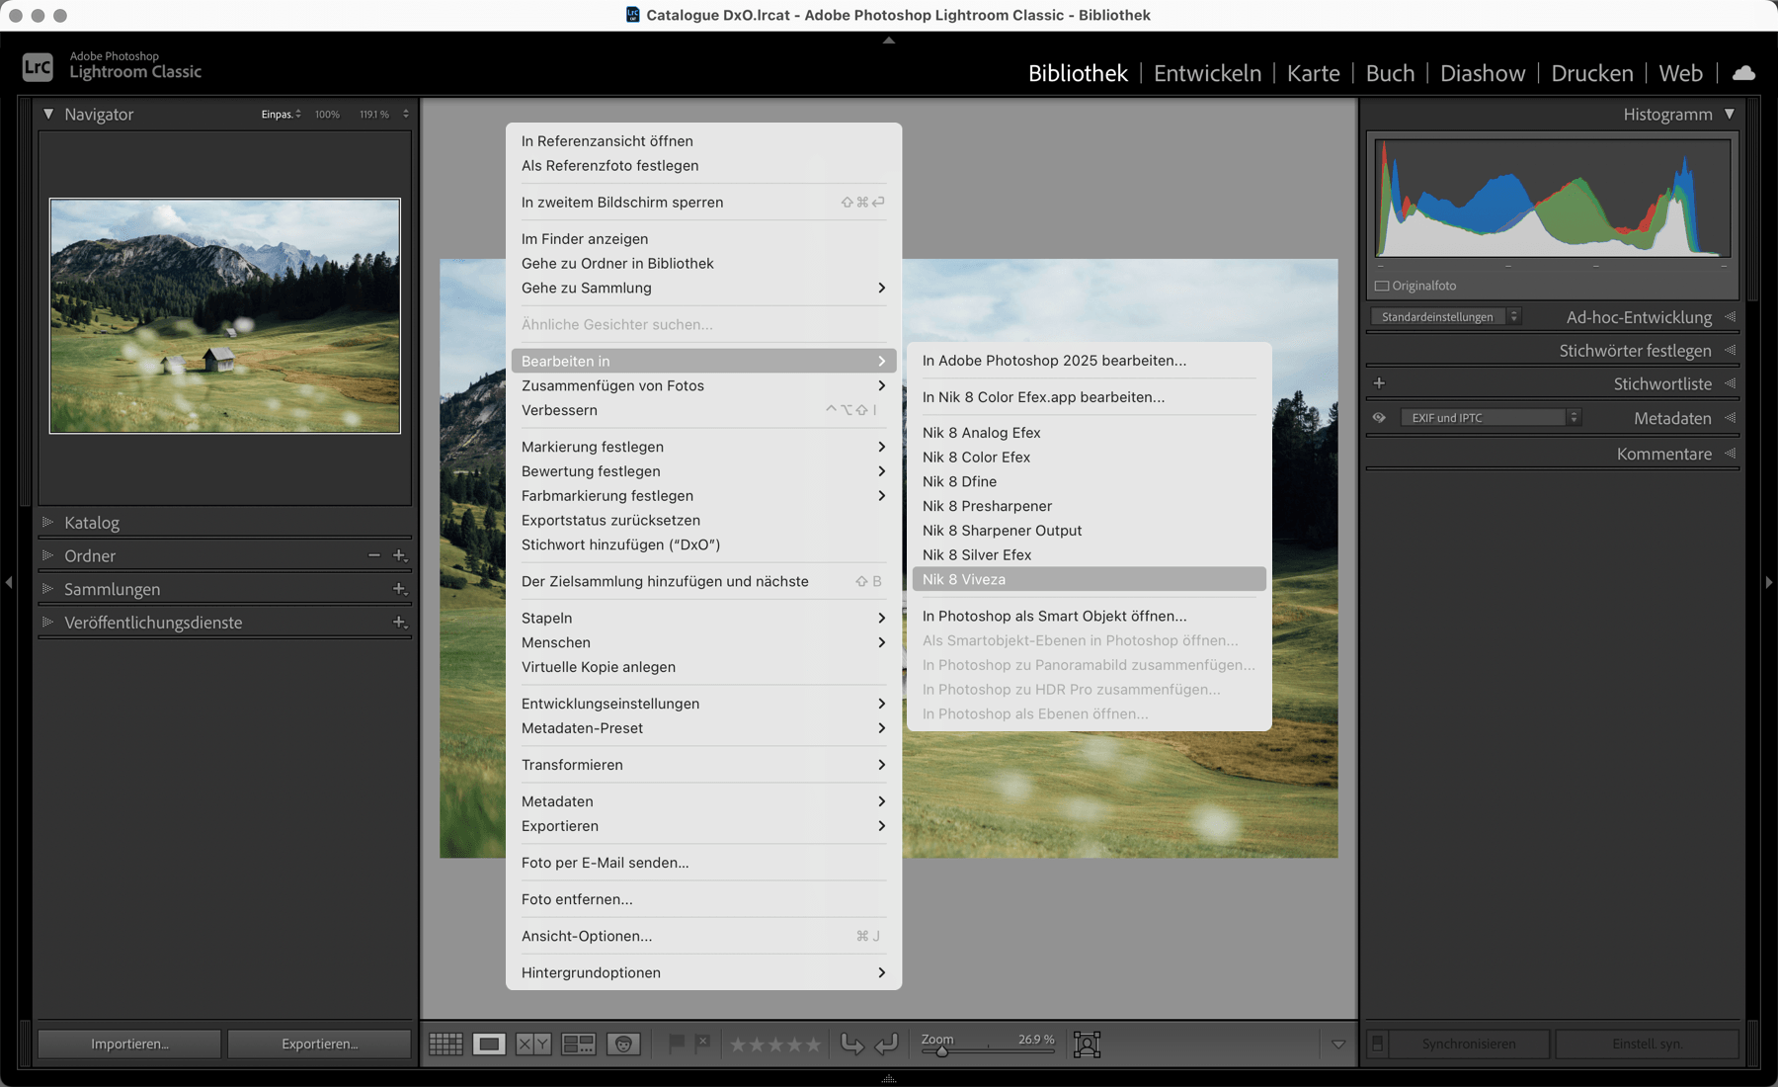Image resolution: width=1778 pixels, height=1087 pixels.
Task: Flag photo as rejected
Action: click(702, 1043)
